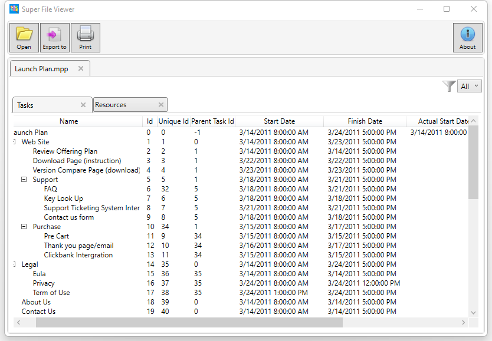Close the Launch Plan.mpp file tab
The image size is (492, 341).
click(x=81, y=68)
